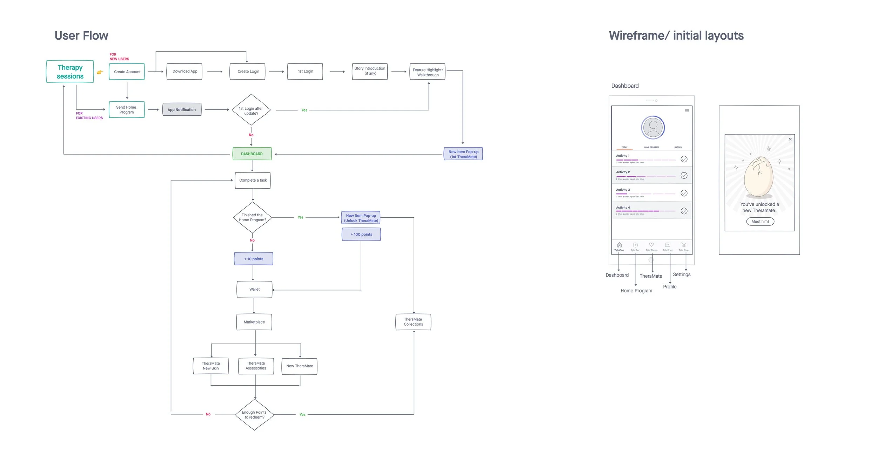Tap the shopping cart icon for Tab Five
Viewport: 877px width, 468px height.
click(x=684, y=245)
